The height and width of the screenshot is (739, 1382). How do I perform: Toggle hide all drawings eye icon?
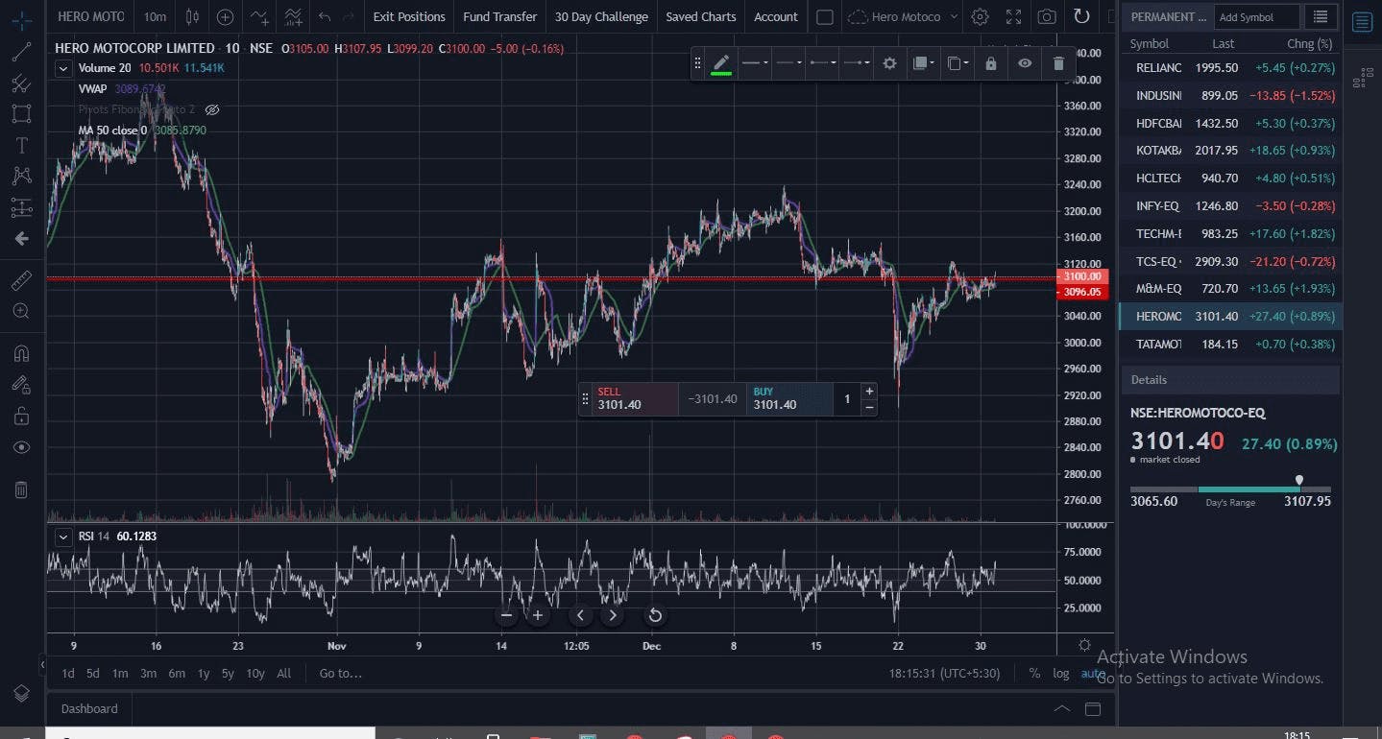[x=21, y=448]
